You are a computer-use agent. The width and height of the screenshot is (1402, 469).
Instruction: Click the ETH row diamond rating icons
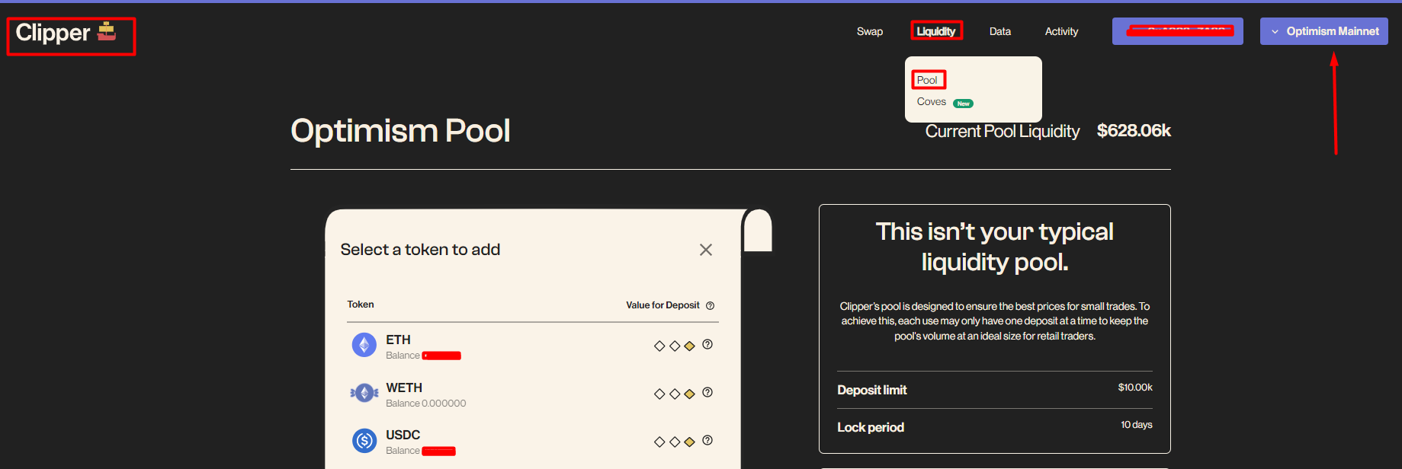675,346
